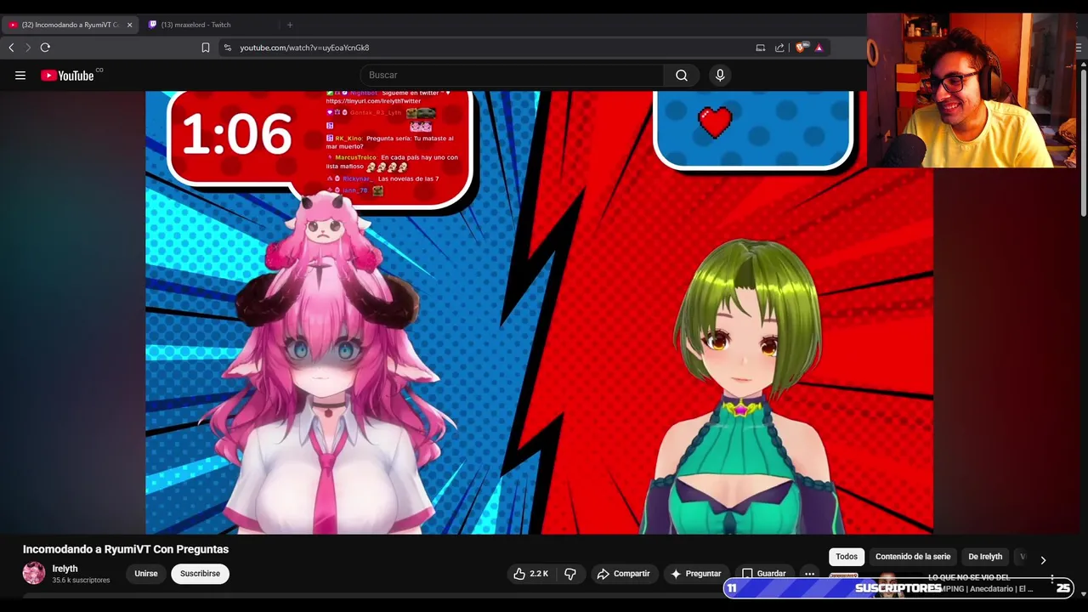Click the video player to pause
Viewport: 1088px width, 612px height.
(539, 312)
